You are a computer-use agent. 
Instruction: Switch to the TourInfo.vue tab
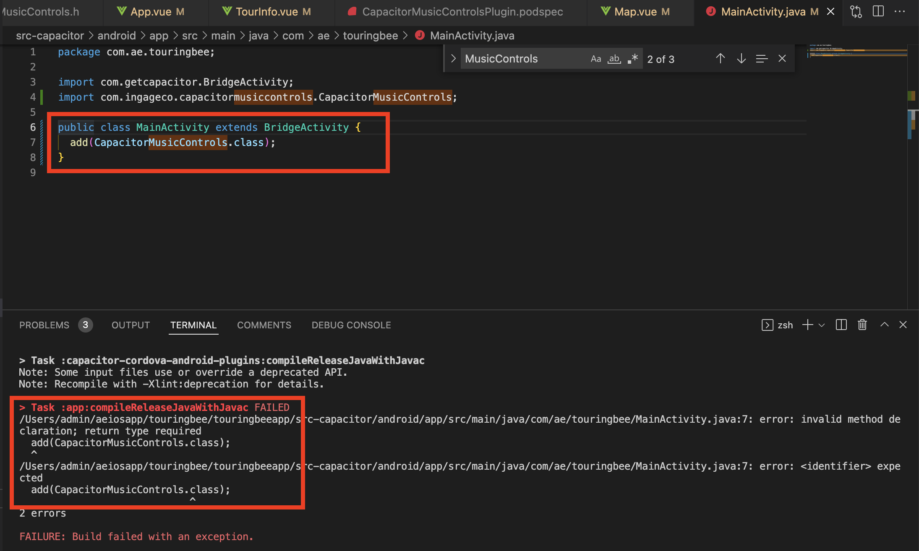coord(266,12)
